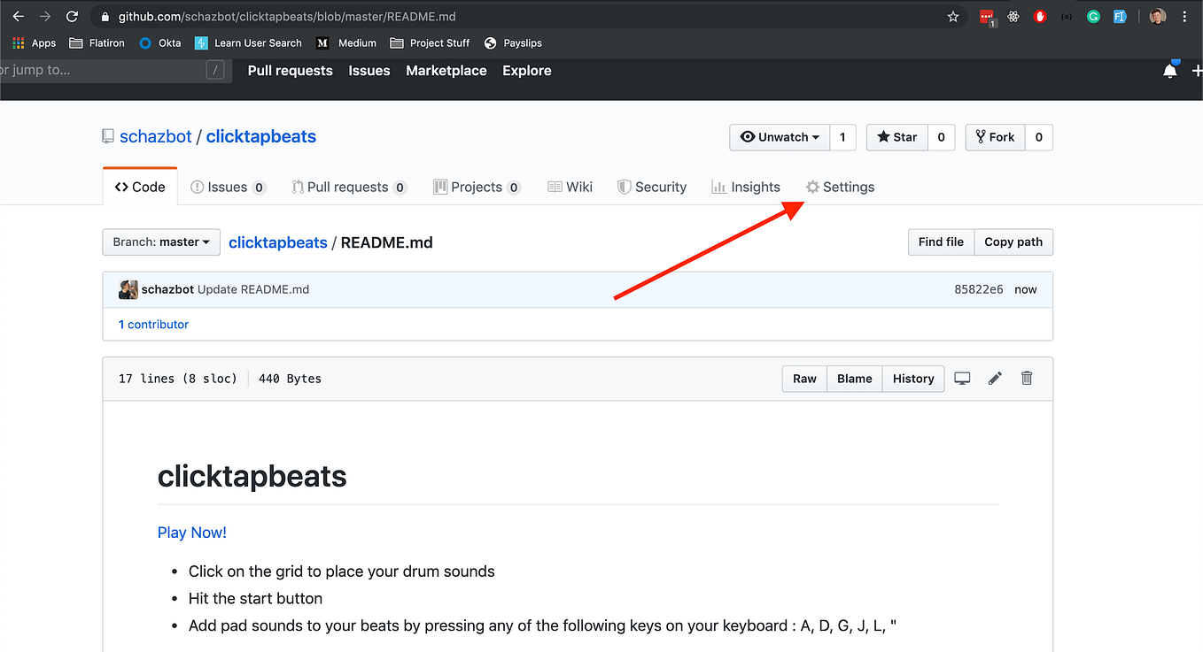1203x652 pixels.
Task: Click the browser address bar URL
Action: coord(288,16)
